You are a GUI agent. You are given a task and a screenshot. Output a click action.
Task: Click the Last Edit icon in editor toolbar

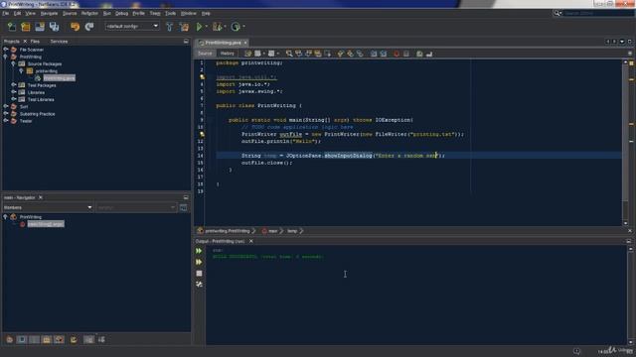tap(247, 54)
